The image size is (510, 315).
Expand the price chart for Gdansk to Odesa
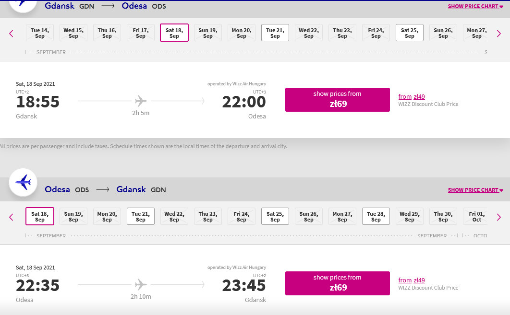pyautogui.click(x=475, y=6)
